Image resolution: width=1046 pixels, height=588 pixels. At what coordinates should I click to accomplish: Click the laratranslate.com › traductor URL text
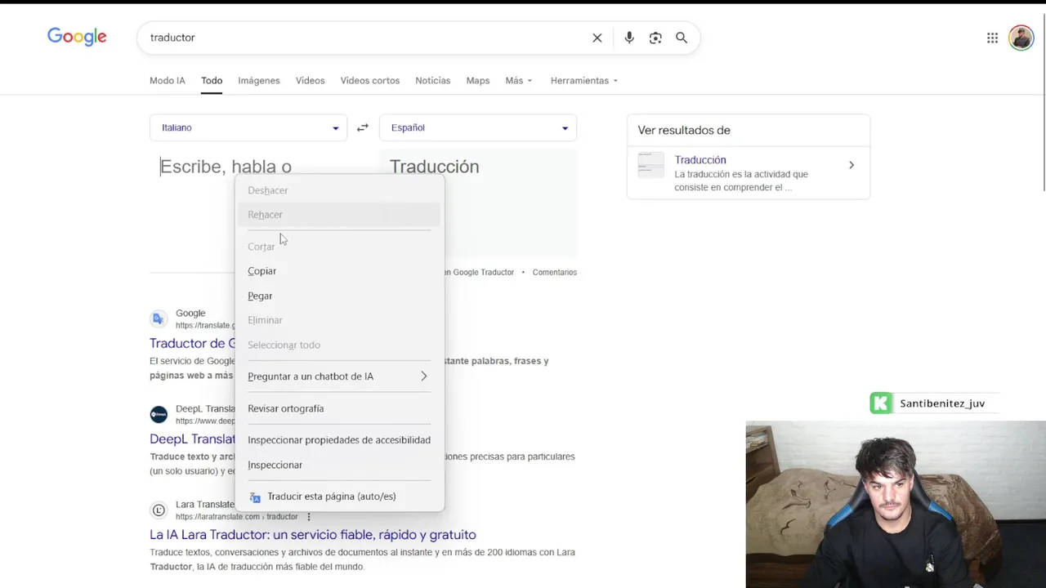pos(237,517)
